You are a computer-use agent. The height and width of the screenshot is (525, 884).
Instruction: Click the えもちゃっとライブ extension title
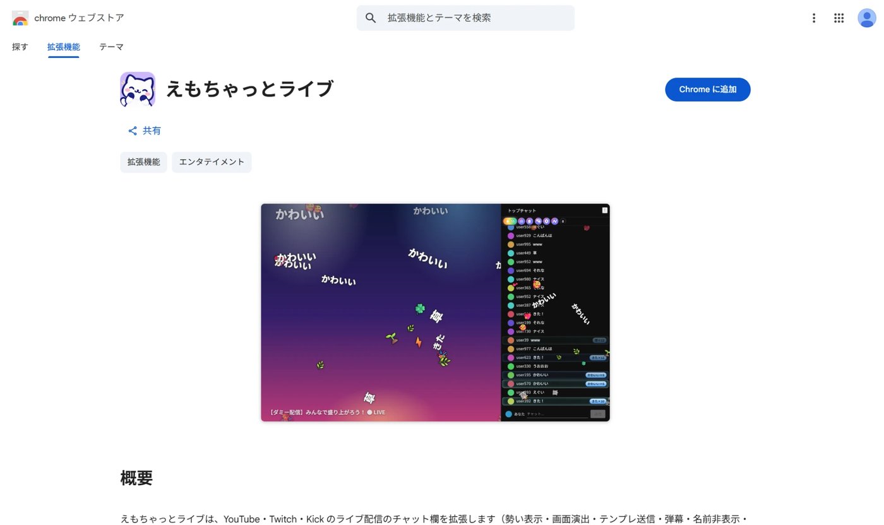pos(249,89)
